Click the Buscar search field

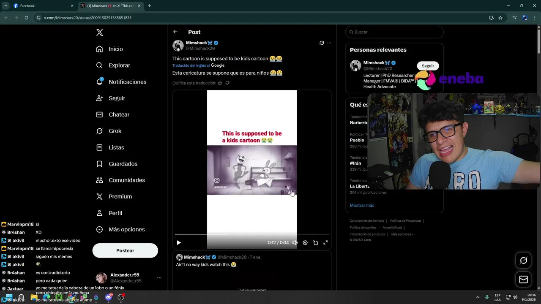[394, 32]
